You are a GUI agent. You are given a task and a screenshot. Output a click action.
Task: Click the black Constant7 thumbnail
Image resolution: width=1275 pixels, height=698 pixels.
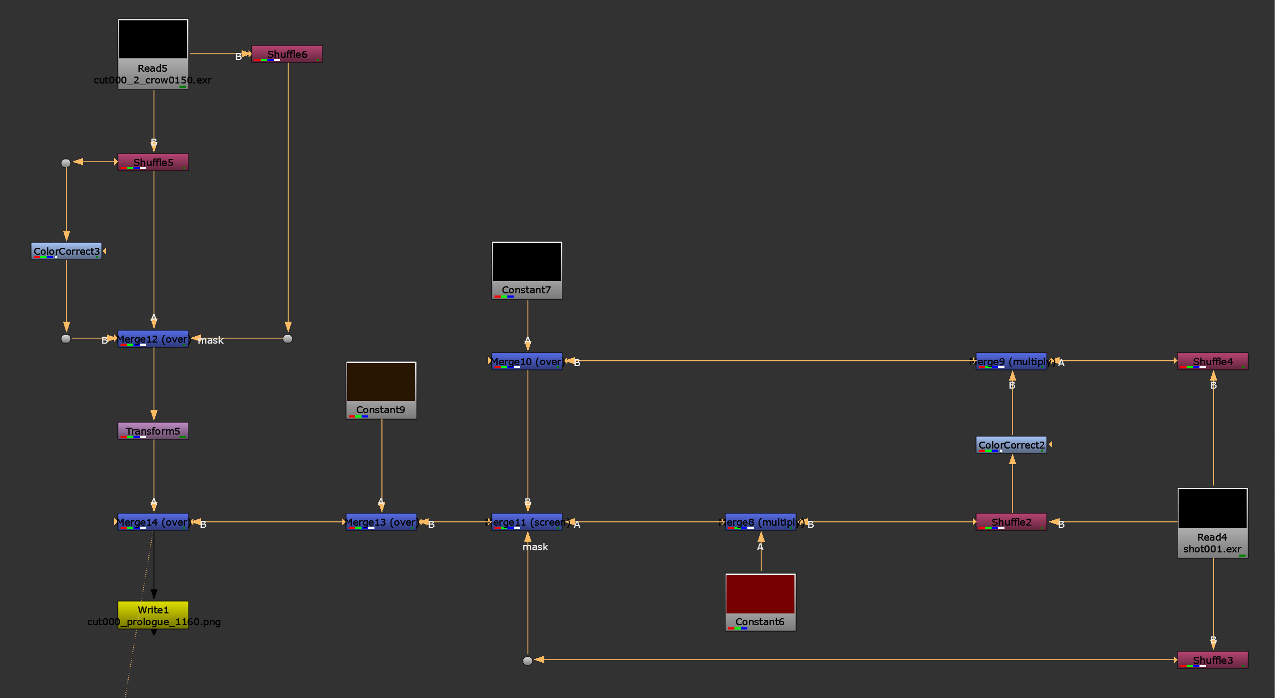527,262
